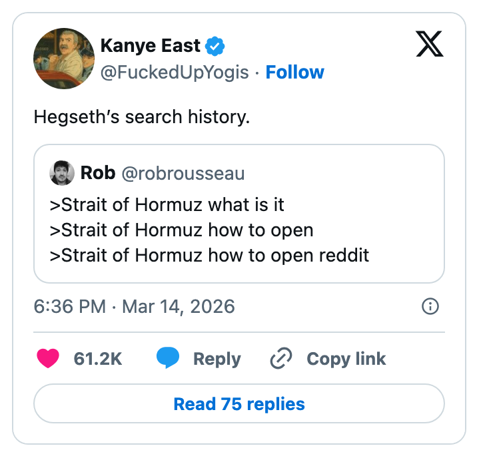The width and height of the screenshot is (481, 458).
Task: Click the blue verified badge
Action: tap(215, 46)
